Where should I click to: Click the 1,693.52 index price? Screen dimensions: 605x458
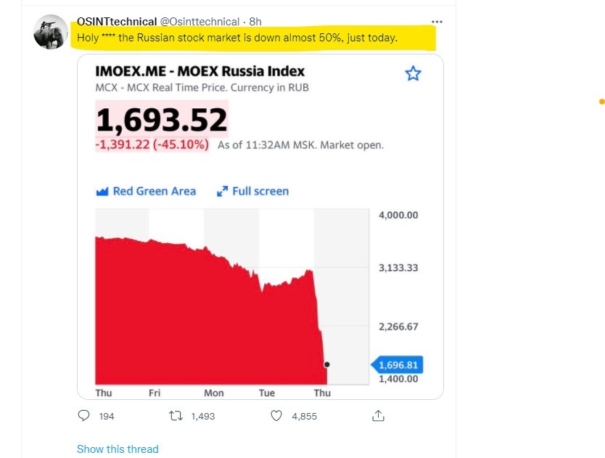(162, 119)
